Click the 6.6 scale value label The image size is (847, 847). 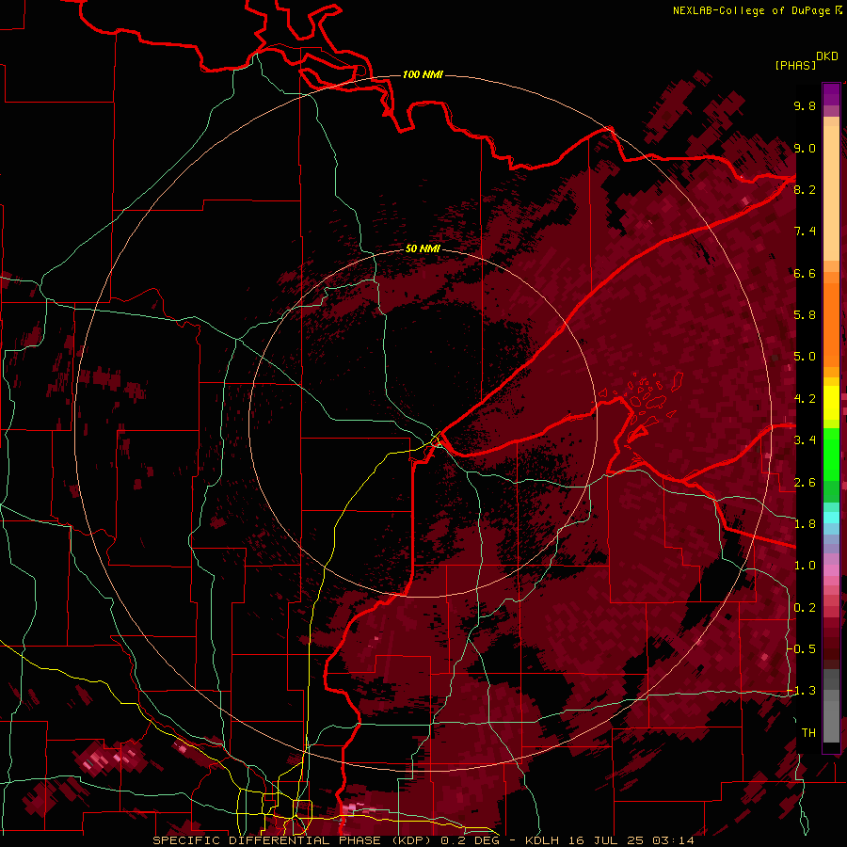[x=805, y=273]
